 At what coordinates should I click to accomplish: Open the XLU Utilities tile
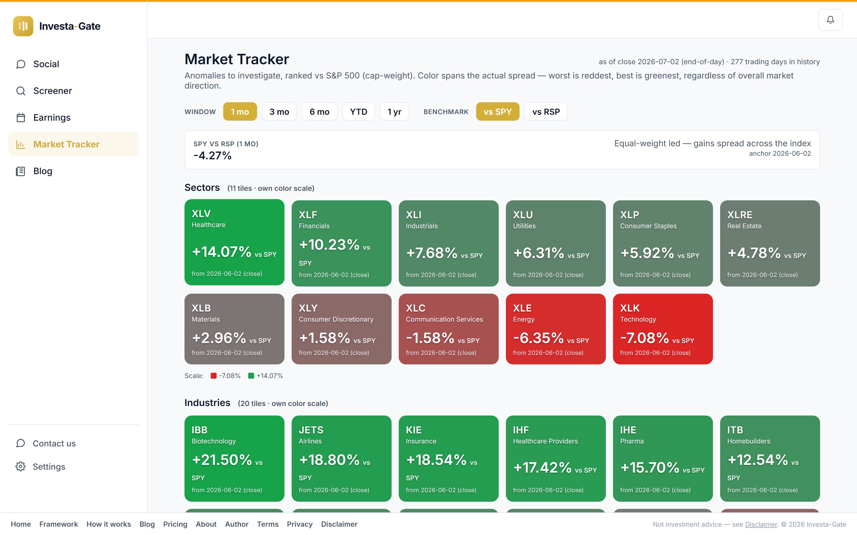pos(556,243)
